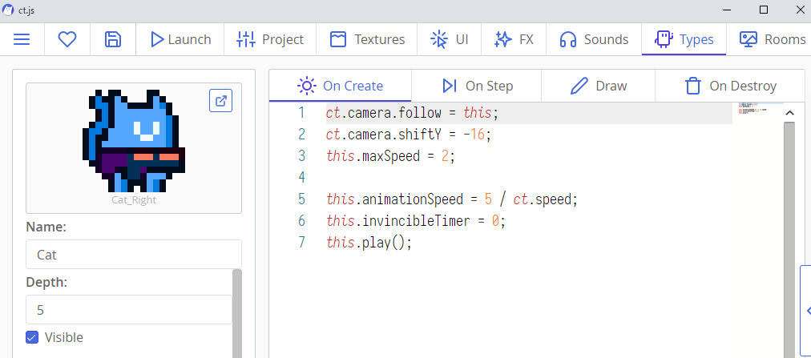Click the Cat_Right texture label

(x=134, y=200)
